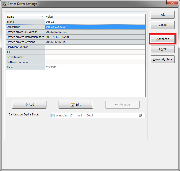Sort by the Name column header
This screenshot has height=171, width=180.
(25, 17)
